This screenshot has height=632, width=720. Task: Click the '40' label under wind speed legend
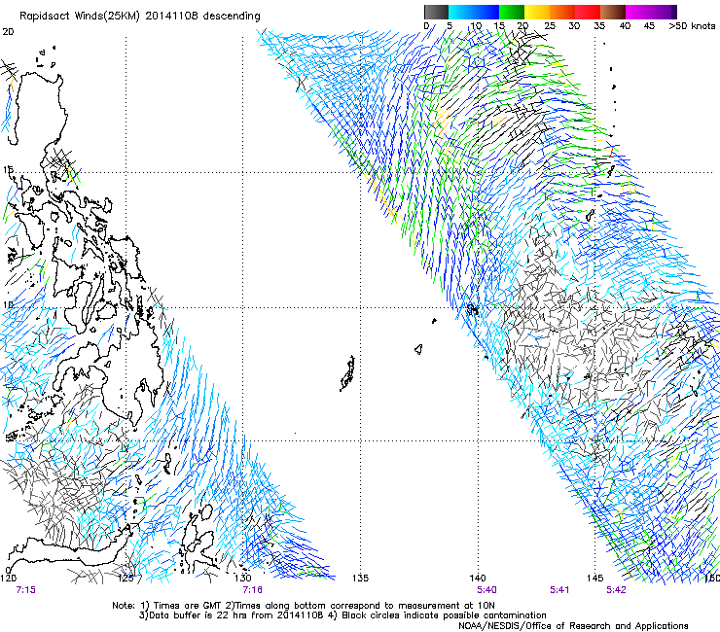(x=625, y=26)
